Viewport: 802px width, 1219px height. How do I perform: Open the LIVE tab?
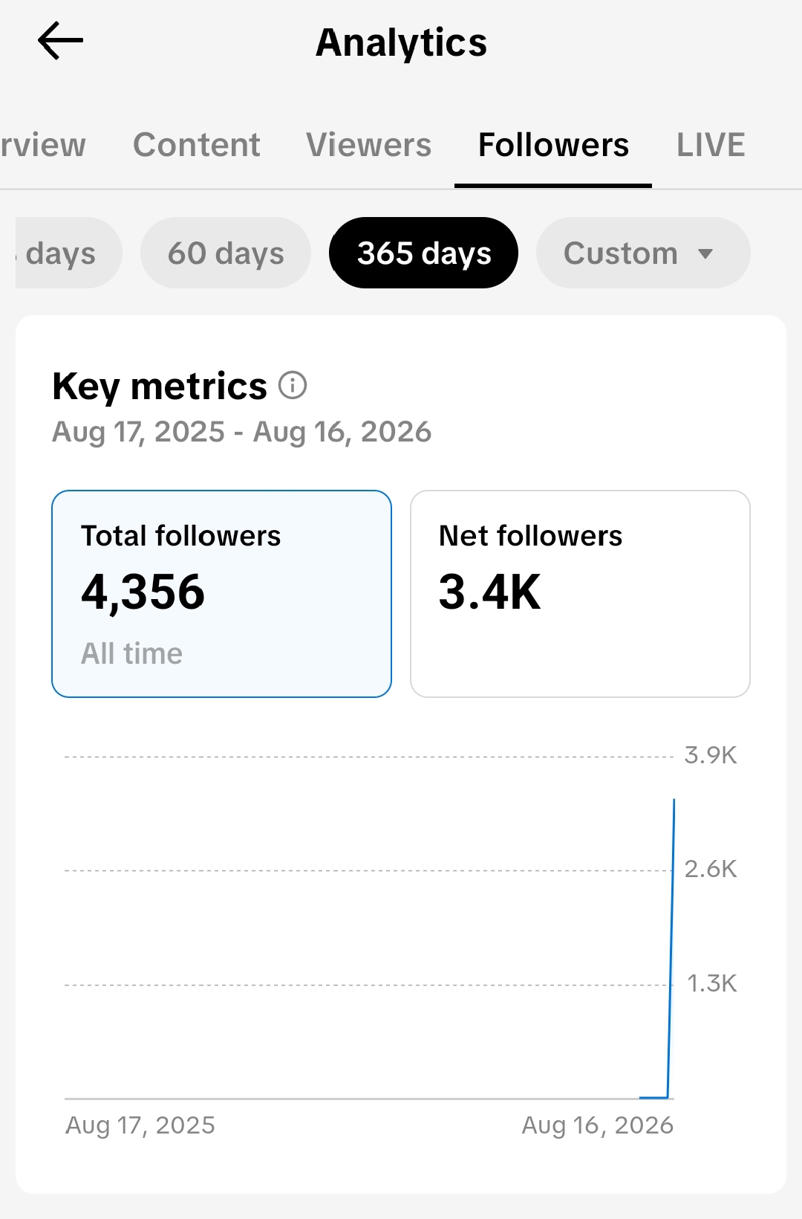click(711, 145)
